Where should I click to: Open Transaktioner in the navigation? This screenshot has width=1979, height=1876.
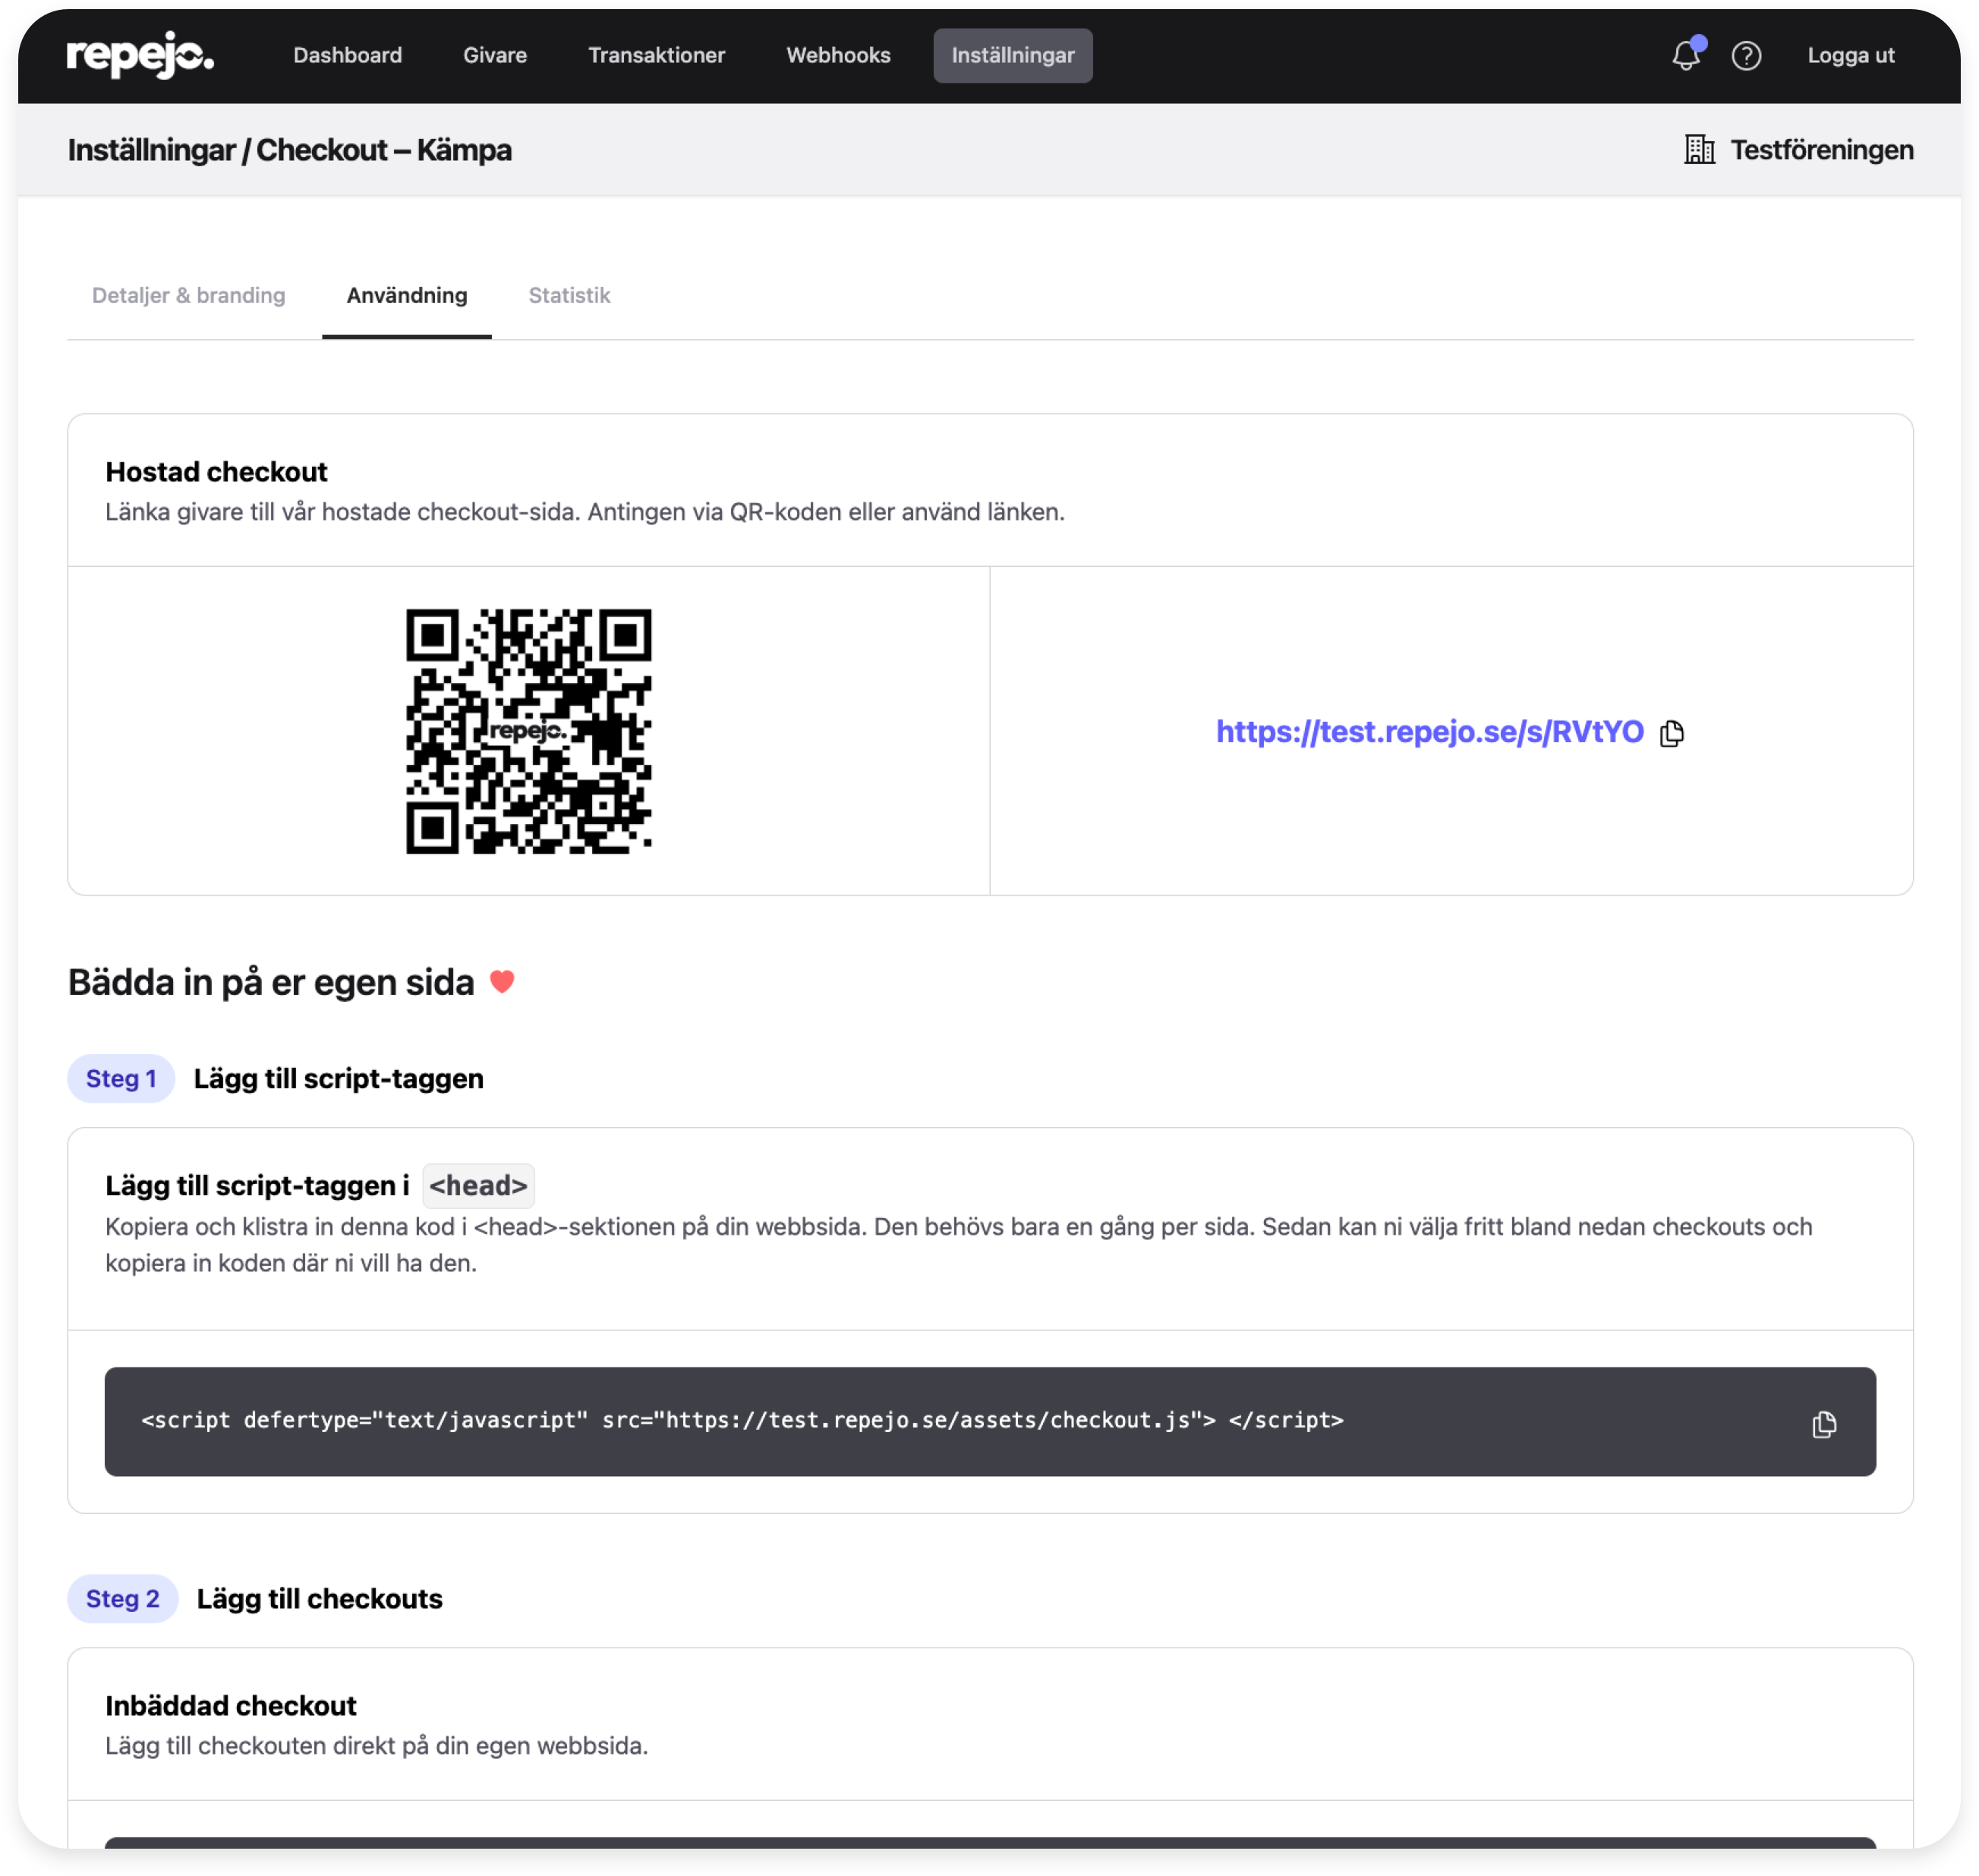pos(657,56)
